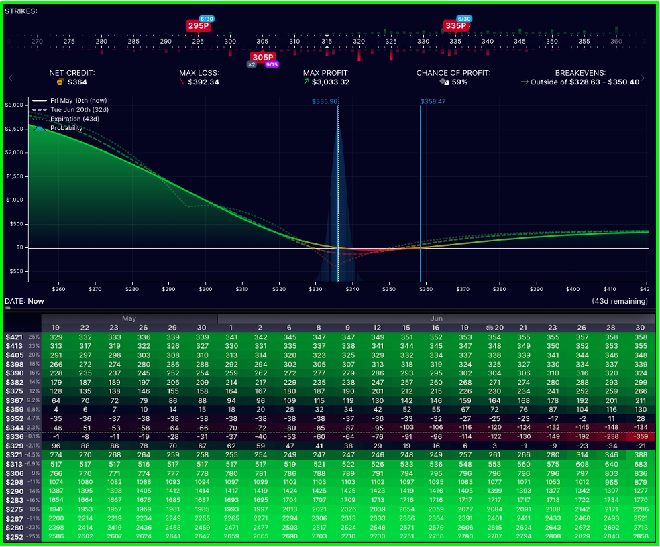Select the 335P strike marker

pos(455,26)
